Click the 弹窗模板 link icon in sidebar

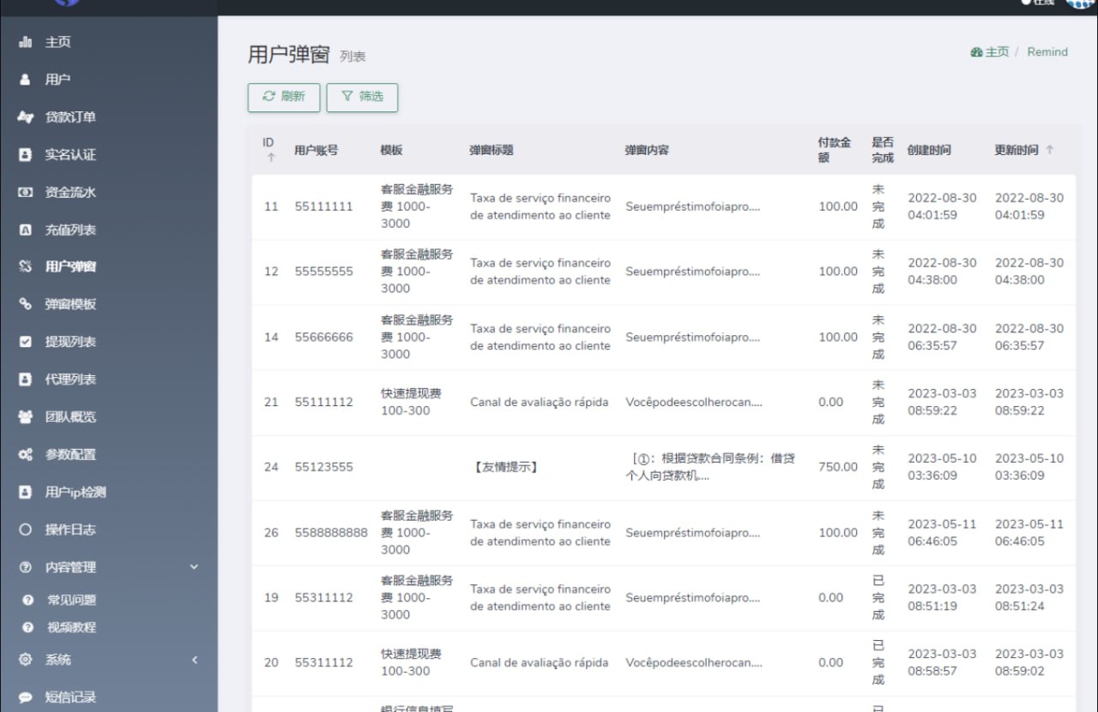tap(26, 304)
